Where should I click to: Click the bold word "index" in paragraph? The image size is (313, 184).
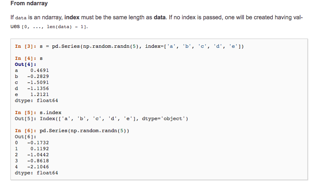click(x=72, y=17)
